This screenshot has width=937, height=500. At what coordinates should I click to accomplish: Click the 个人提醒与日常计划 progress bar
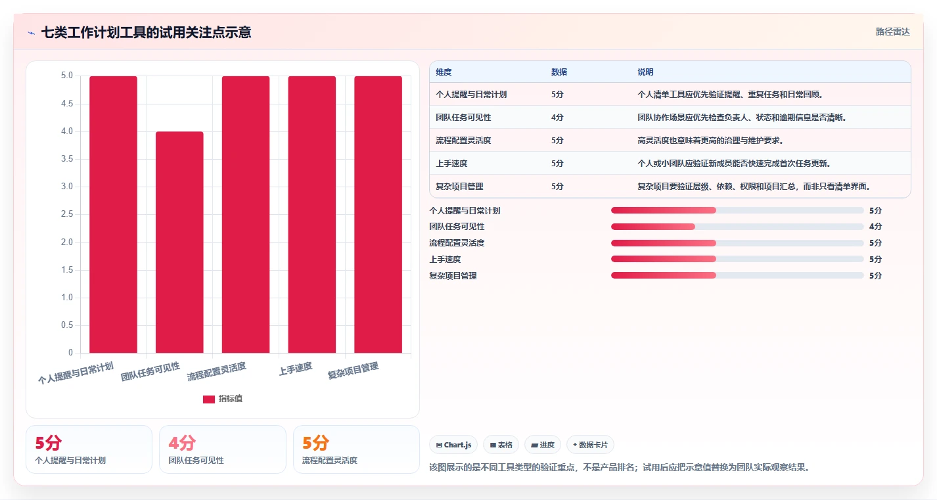(x=737, y=210)
